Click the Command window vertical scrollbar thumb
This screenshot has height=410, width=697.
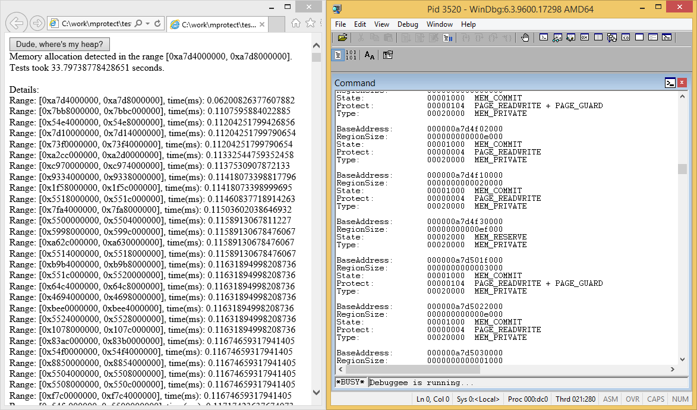coord(682,169)
